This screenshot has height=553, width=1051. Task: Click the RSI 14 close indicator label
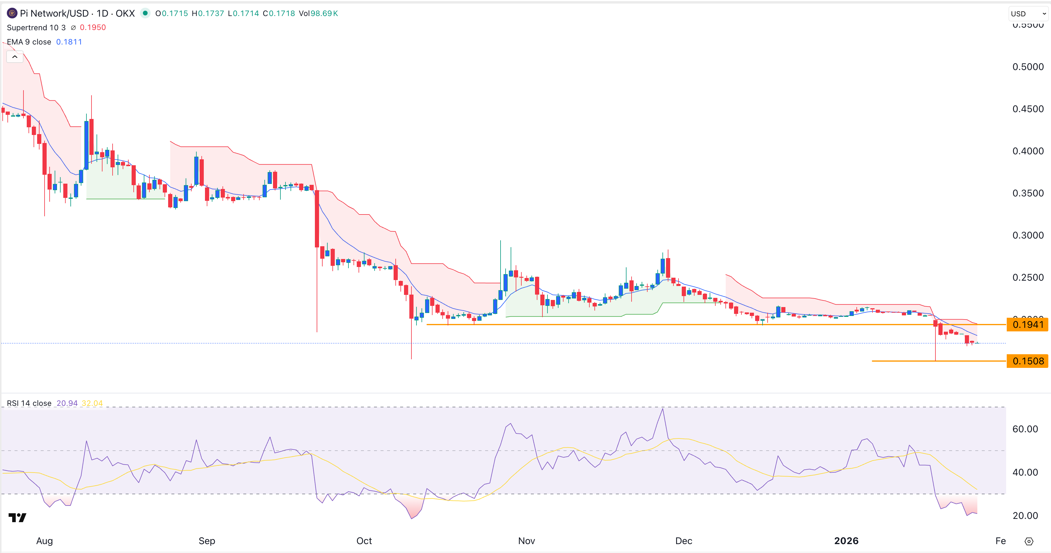click(x=29, y=403)
